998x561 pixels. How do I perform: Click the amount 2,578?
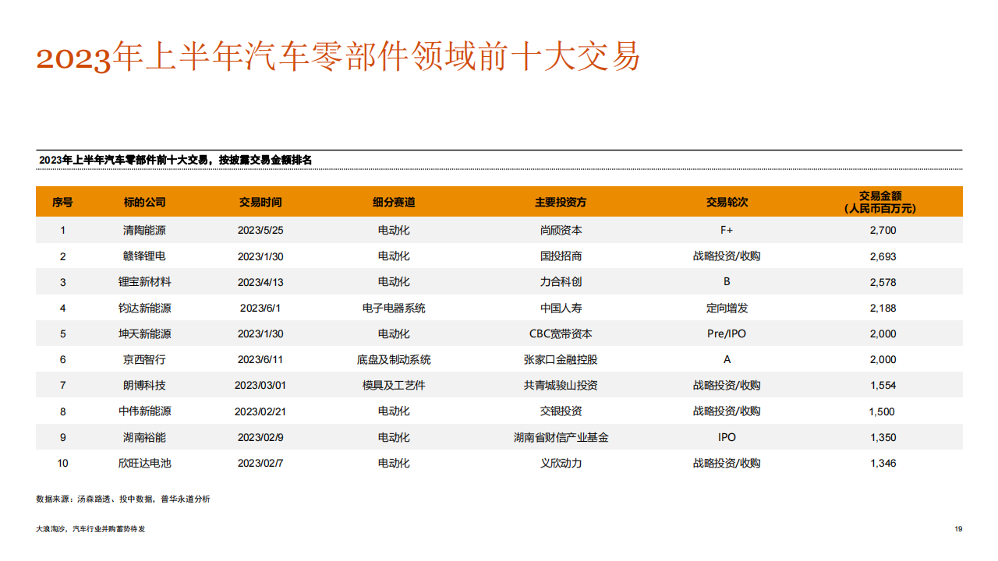883,281
